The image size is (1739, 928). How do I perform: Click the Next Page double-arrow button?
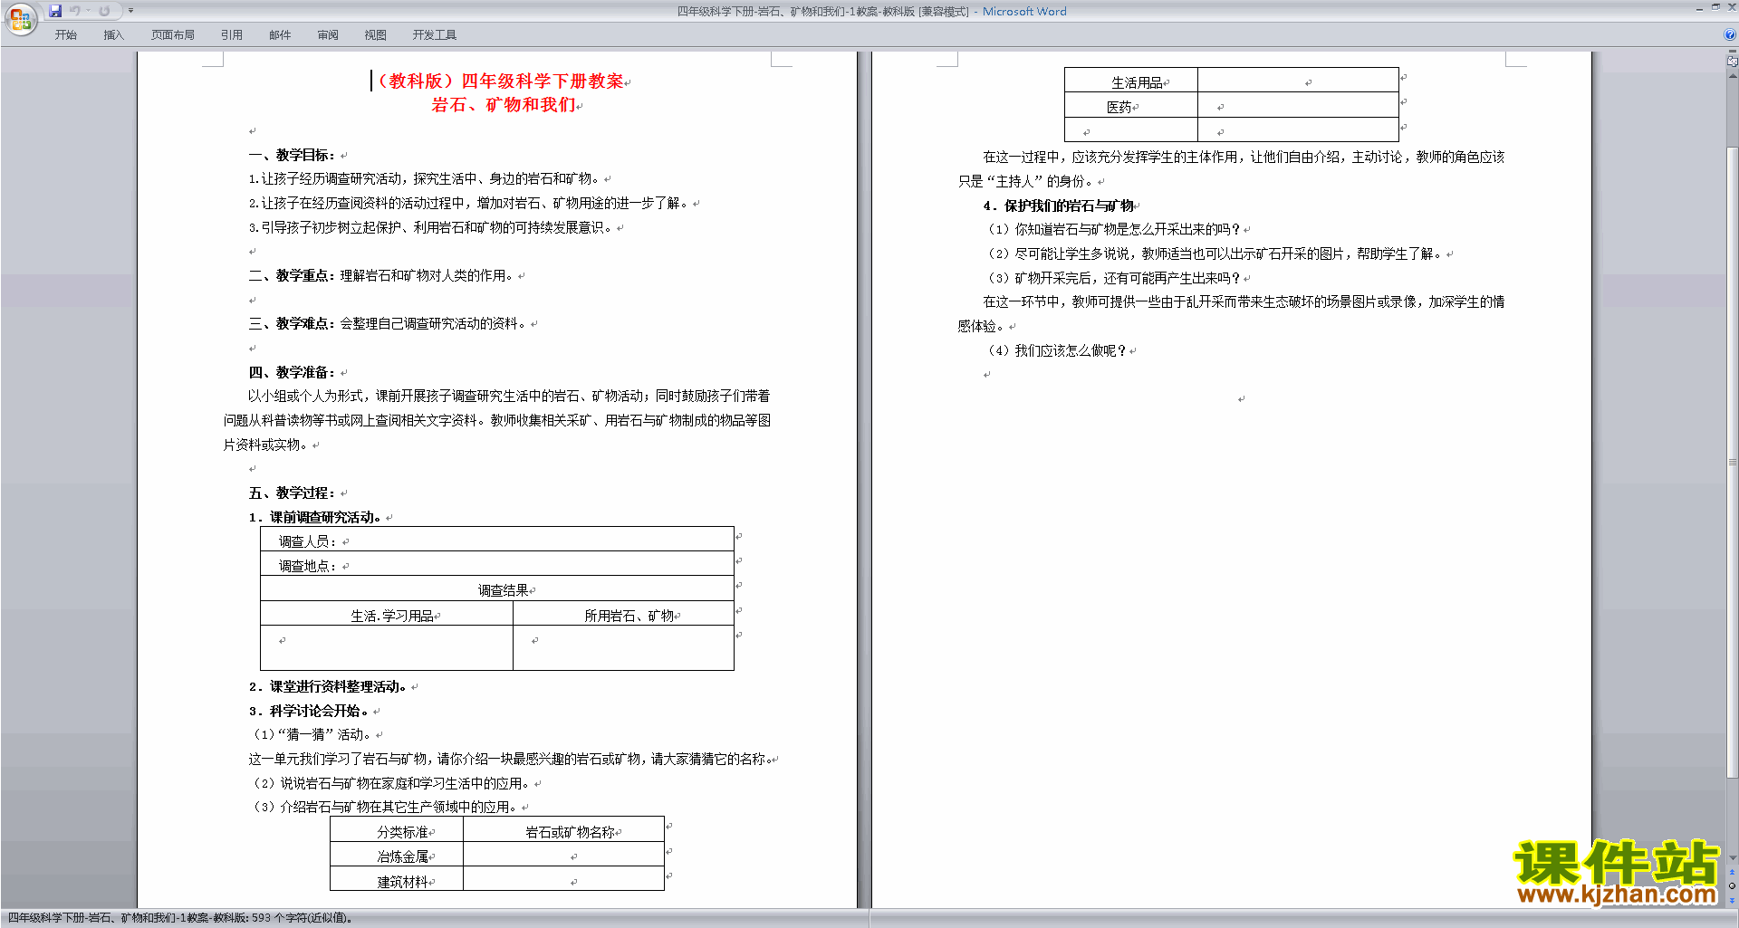(1732, 900)
